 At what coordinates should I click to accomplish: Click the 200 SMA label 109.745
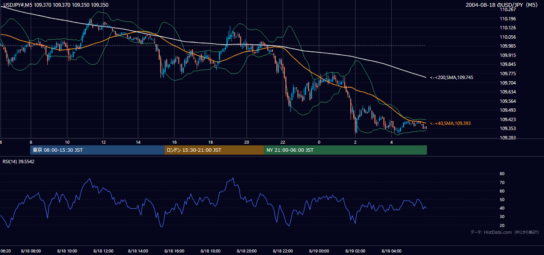[x=452, y=77]
